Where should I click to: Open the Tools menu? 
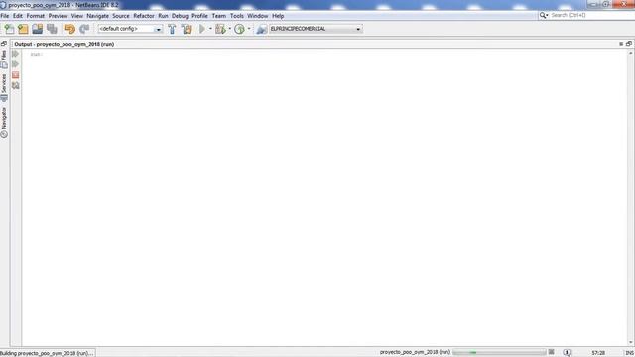(x=237, y=16)
